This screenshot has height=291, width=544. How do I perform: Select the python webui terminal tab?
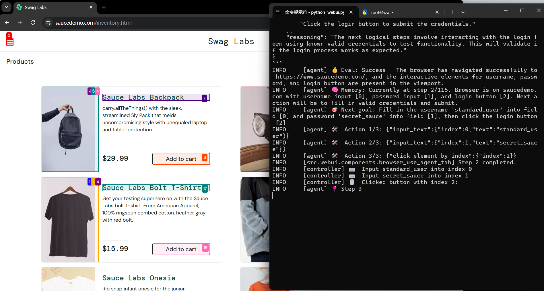313,12
